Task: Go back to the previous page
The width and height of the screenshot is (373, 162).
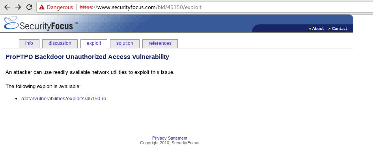Action: pyautogui.click(x=7, y=7)
